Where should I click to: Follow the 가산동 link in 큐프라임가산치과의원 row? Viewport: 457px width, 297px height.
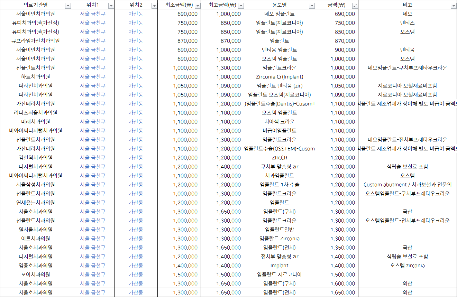tap(136, 41)
